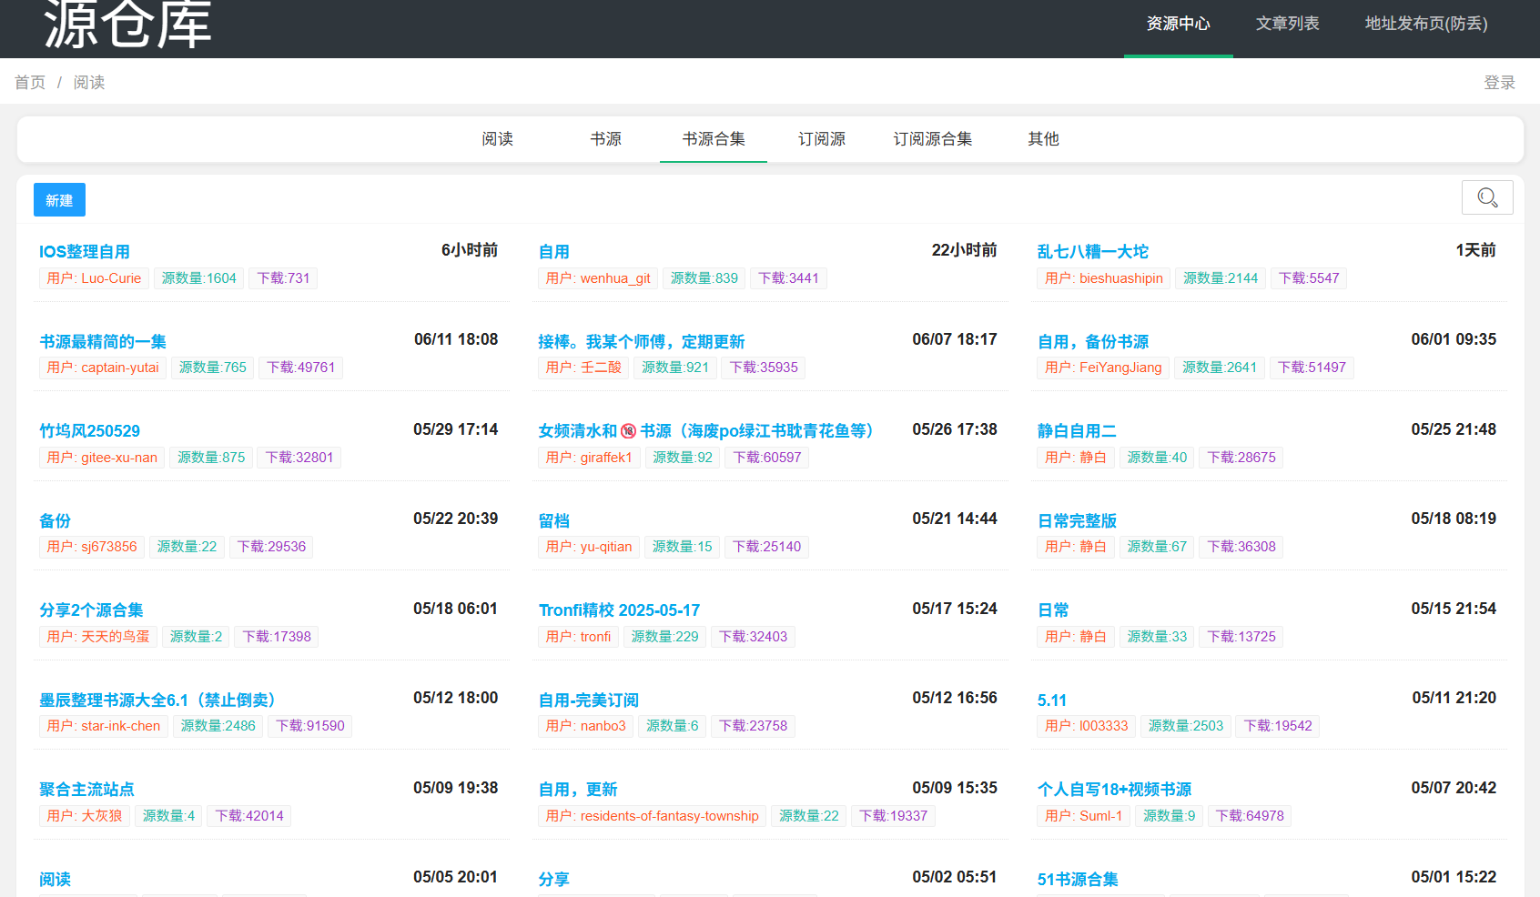Open 自用，备份书源 collection
This screenshot has width=1540, height=897.
click(x=1092, y=342)
